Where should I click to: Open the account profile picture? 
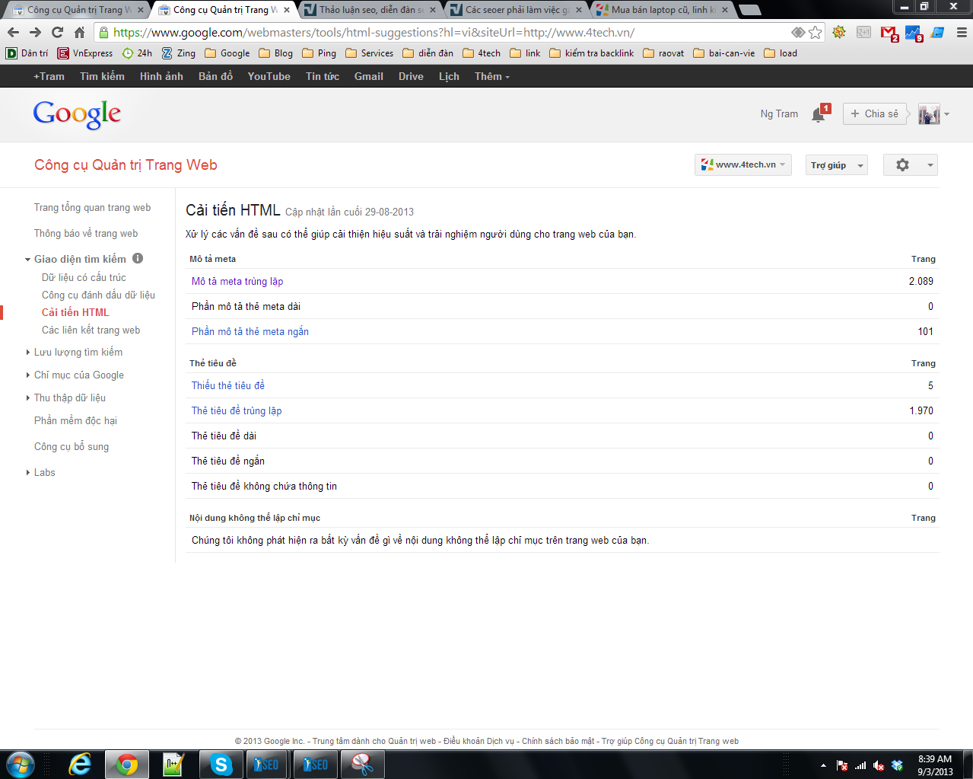click(929, 114)
